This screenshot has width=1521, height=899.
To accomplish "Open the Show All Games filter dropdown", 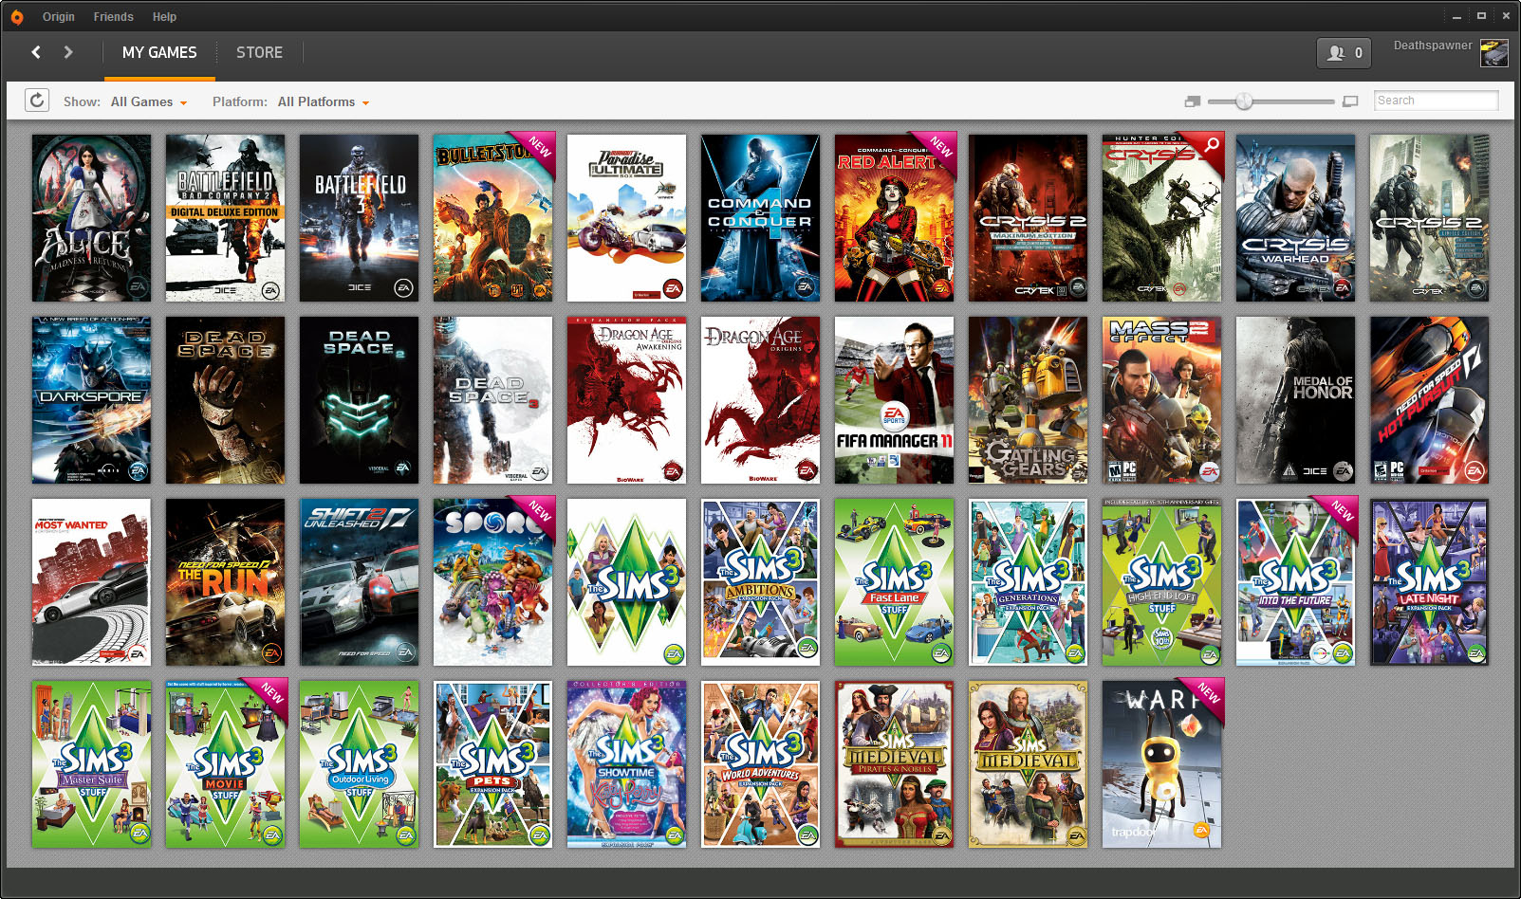I will pyautogui.click(x=149, y=101).
